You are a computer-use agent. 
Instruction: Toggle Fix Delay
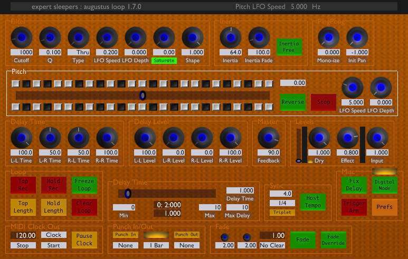pos(354,185)
